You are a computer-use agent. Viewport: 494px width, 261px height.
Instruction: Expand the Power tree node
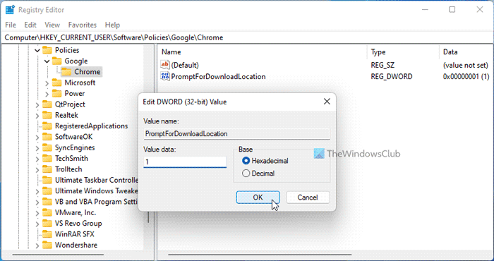pos(47,94)
